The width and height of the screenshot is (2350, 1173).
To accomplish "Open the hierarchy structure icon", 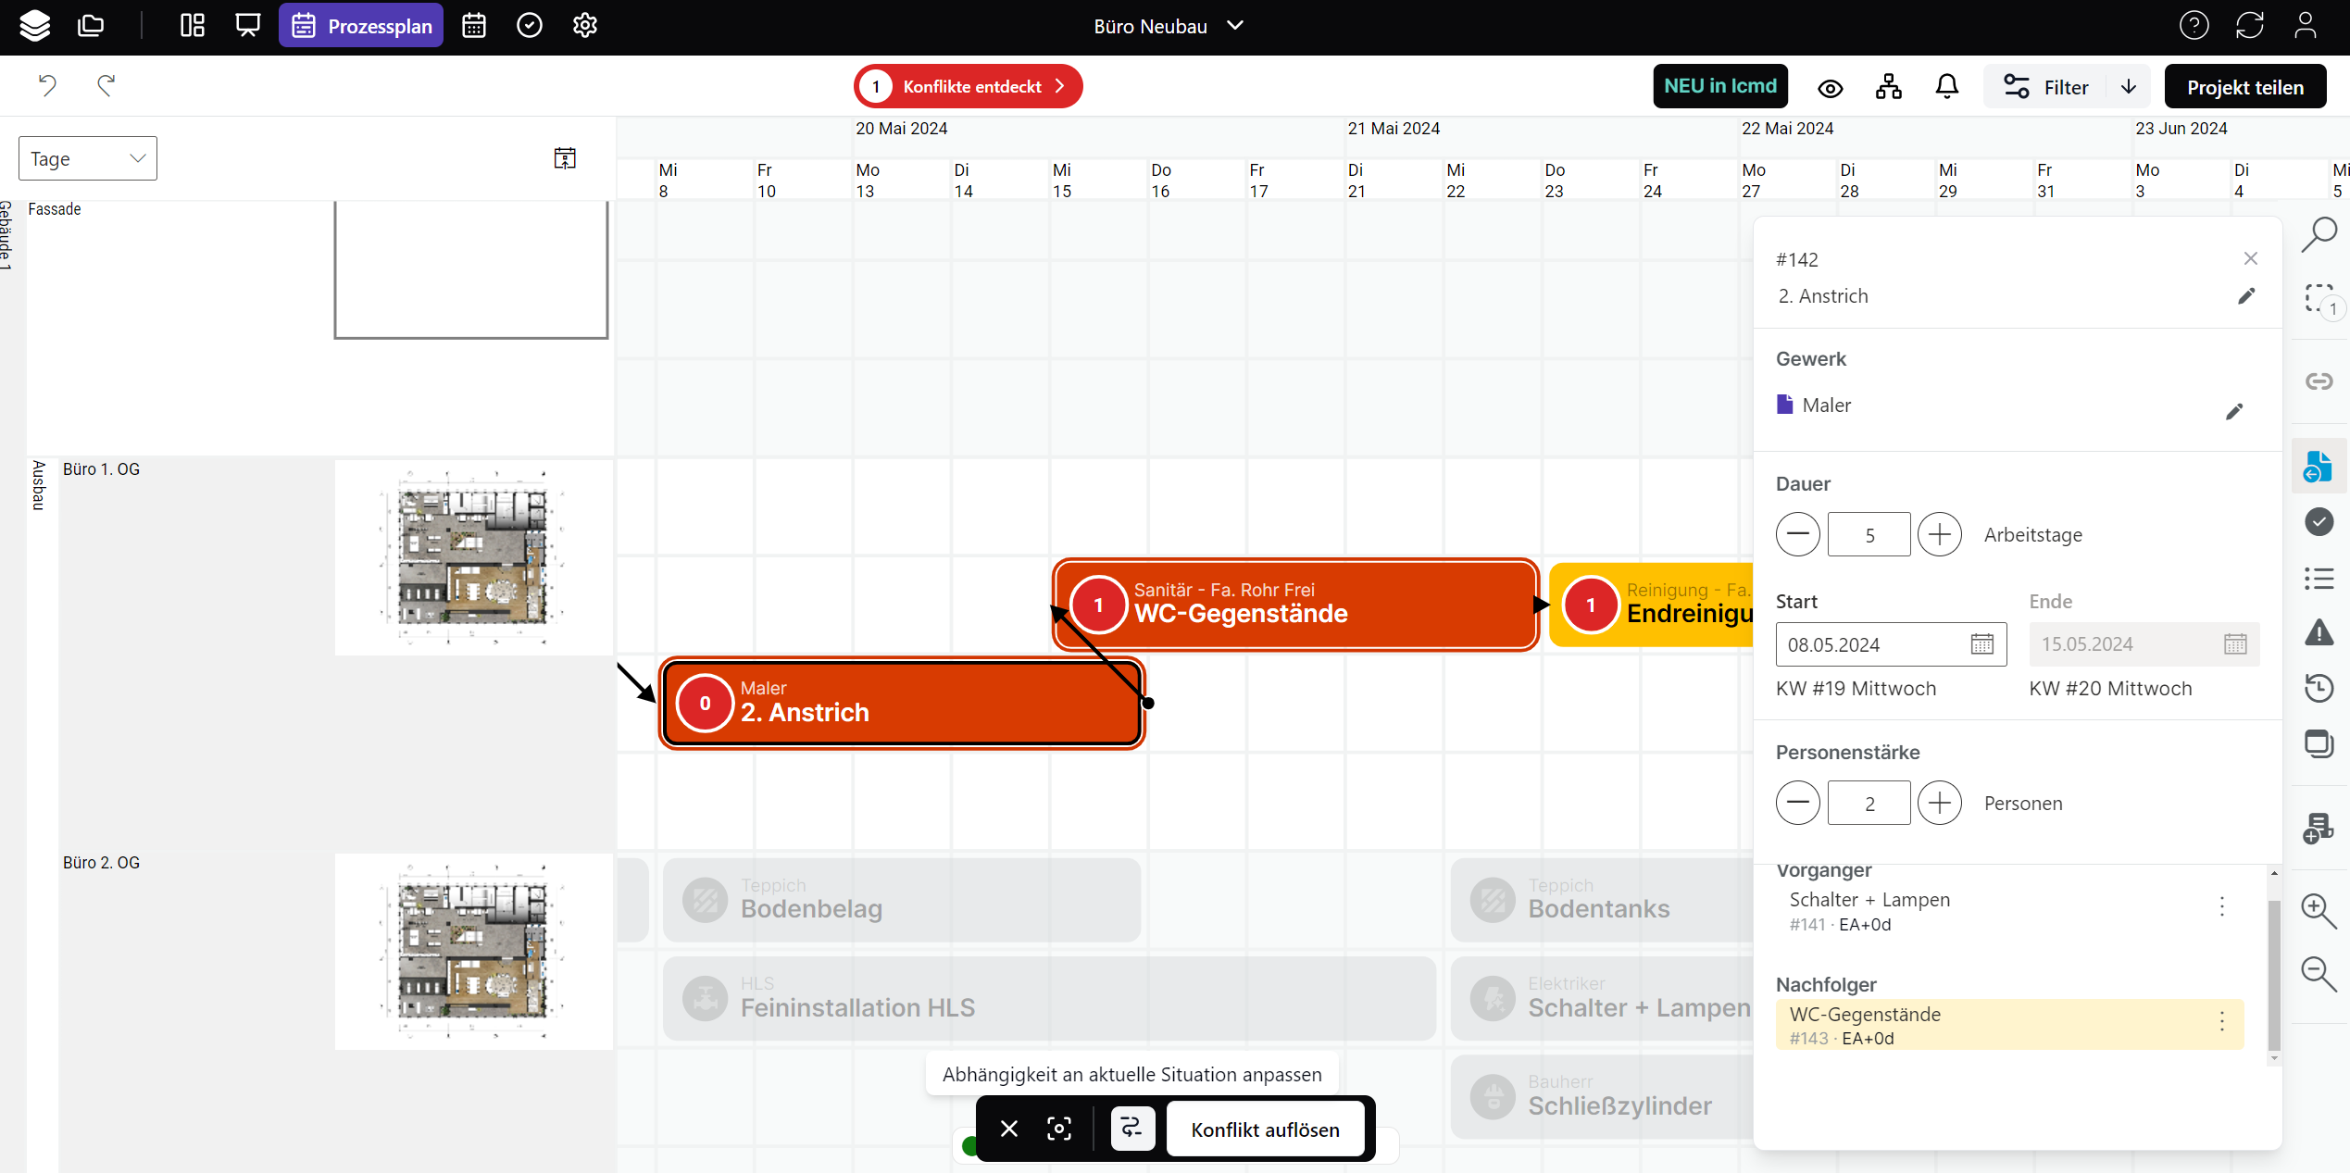I will coord(1888,87).
